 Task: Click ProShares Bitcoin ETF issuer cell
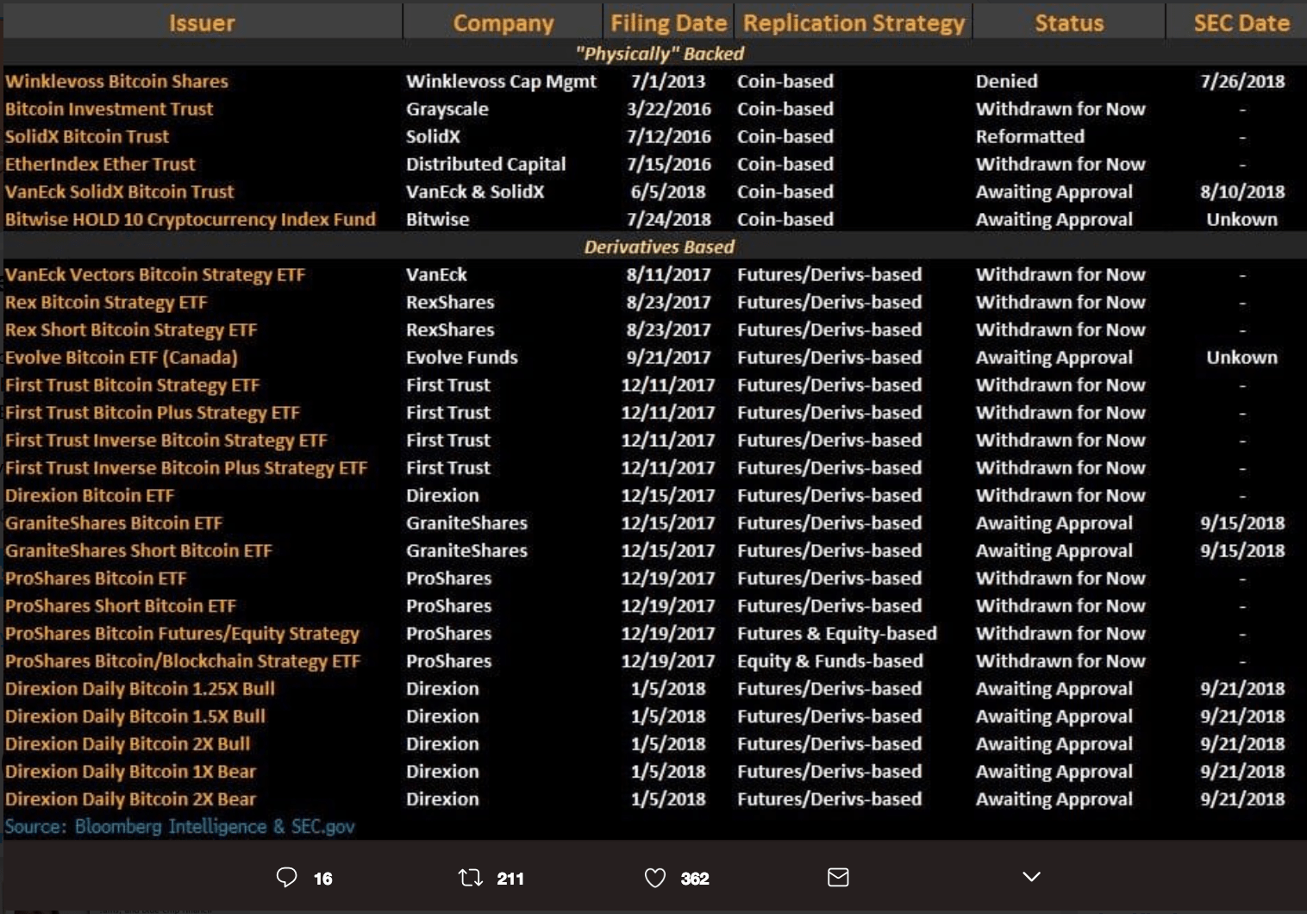pyautogui.click(x=96, y=578)
